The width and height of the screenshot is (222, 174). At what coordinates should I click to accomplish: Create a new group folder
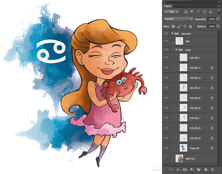(199, 169)
